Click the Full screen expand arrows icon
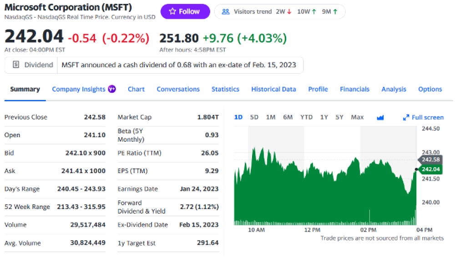The width and height of the screenshot is (455, 258). (406, 118)
